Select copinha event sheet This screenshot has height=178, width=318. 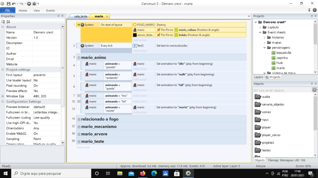282,58
